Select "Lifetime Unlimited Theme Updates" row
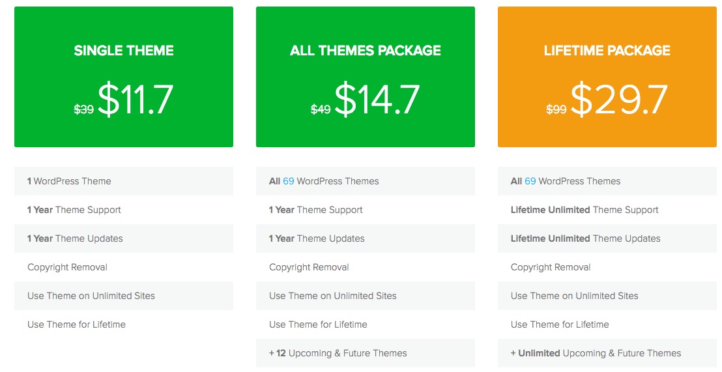 pyautogui.click(x=585, y=238)
